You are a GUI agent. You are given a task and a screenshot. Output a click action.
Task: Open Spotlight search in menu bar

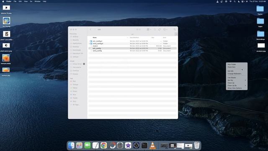click(234, 1)
